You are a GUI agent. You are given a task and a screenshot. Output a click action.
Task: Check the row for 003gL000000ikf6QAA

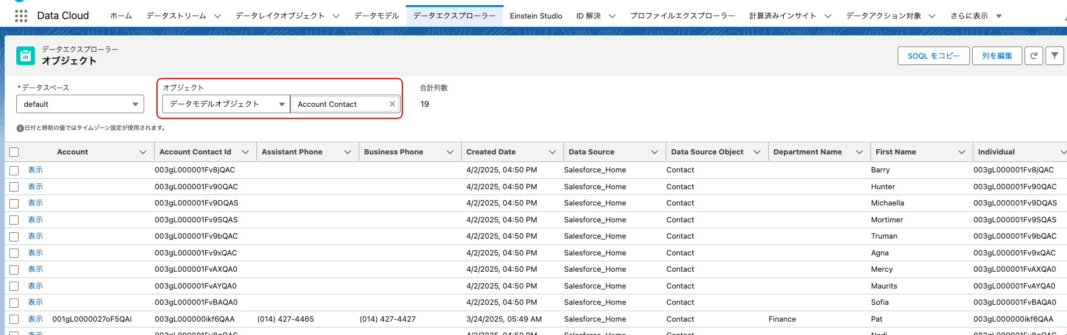14,319
